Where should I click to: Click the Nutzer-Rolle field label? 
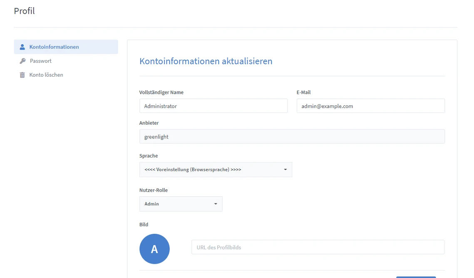coord(153,190)
